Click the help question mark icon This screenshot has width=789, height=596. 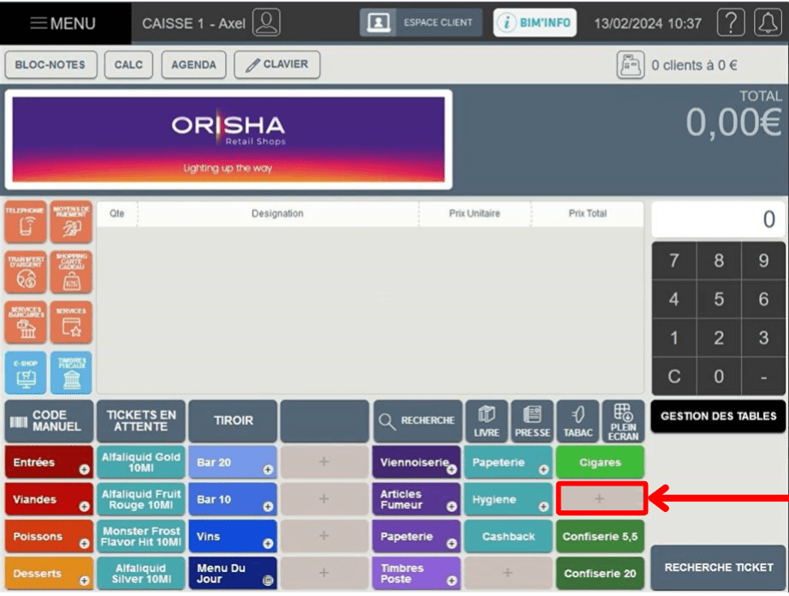[x=731, y=22]
